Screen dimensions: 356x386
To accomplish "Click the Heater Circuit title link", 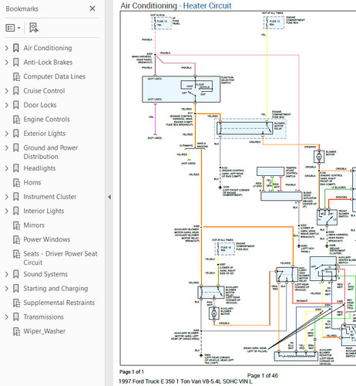I will click(207, 5).
